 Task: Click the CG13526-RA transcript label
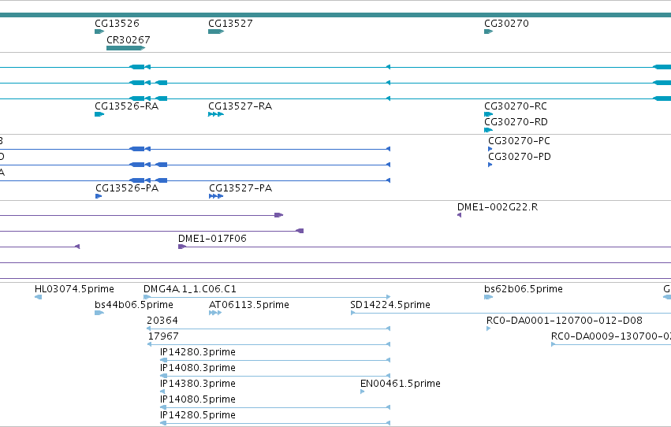pyautogui.click(x=126, y=106)
